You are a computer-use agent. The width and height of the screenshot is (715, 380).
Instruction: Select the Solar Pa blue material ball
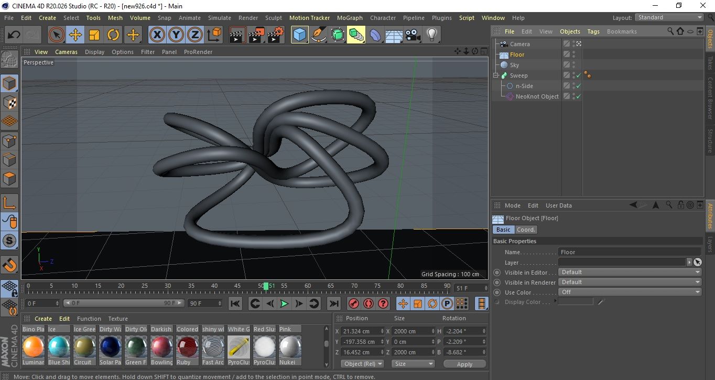(x=110, y=346)
